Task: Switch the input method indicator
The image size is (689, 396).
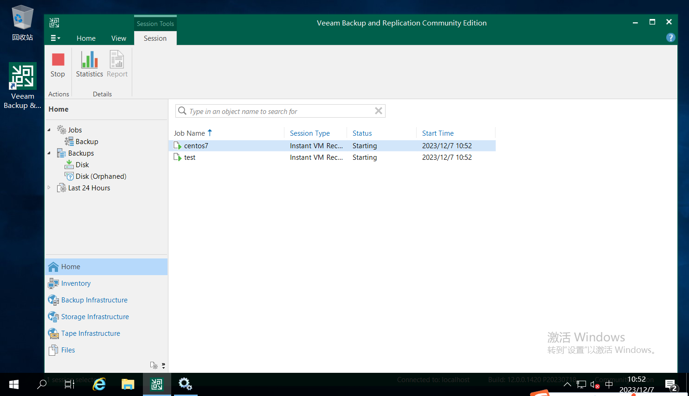Action: click(x=609, y=384)
